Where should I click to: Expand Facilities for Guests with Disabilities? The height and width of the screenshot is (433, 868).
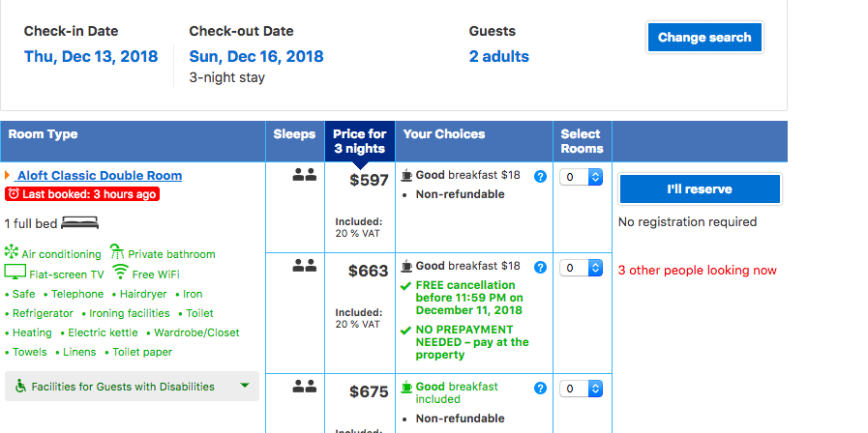[132, 386]
